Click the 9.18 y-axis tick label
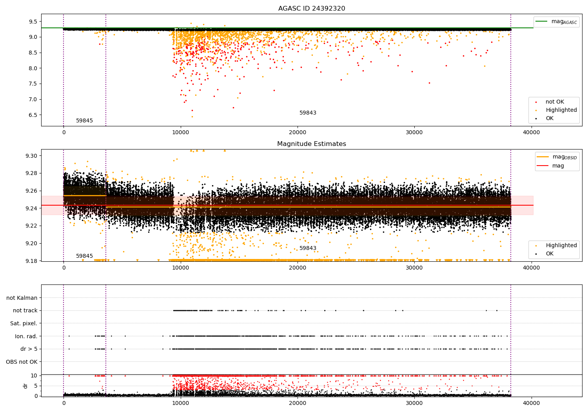This screenshot has width=588, height=412. coord(32,261)
